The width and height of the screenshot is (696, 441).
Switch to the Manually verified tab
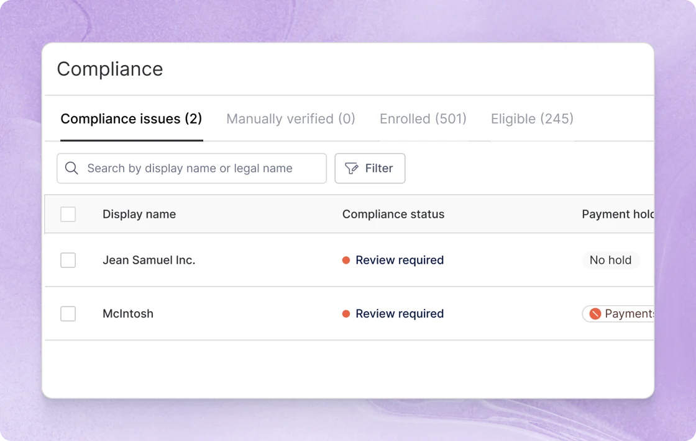[290, 119]
